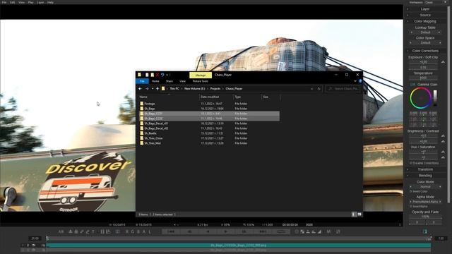
Task: Click the arrow icon beside Contrast slider
Action: pos(443,141)
